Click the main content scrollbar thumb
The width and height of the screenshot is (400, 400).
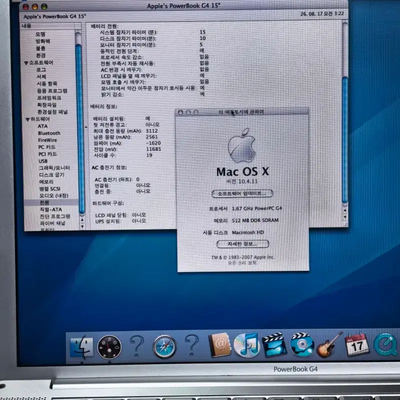[345, 139]
